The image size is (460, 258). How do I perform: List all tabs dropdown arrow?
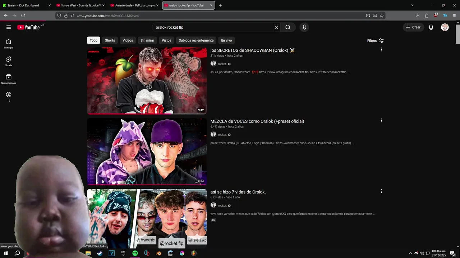click(413, 5)
